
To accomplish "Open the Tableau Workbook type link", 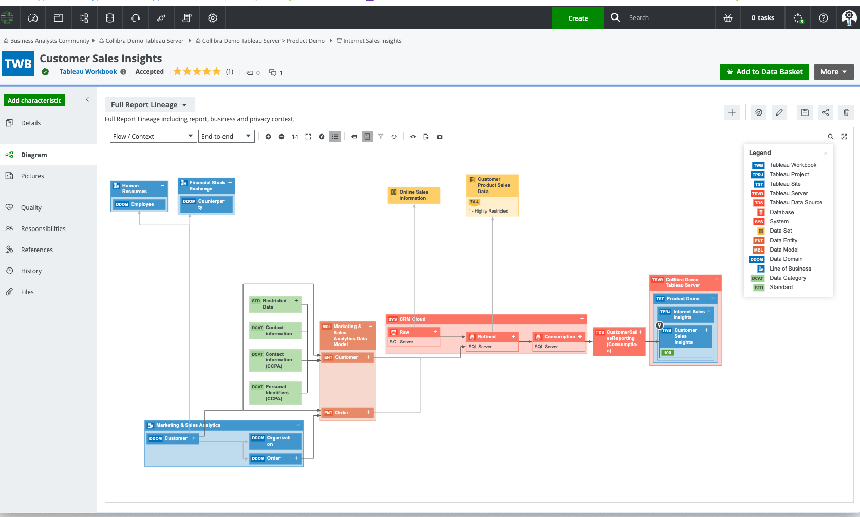I will click(x=88, y=72).
